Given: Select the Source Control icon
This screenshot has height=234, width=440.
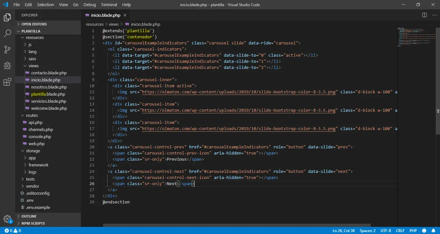Looking at the screenshot, I should point(7,50).
